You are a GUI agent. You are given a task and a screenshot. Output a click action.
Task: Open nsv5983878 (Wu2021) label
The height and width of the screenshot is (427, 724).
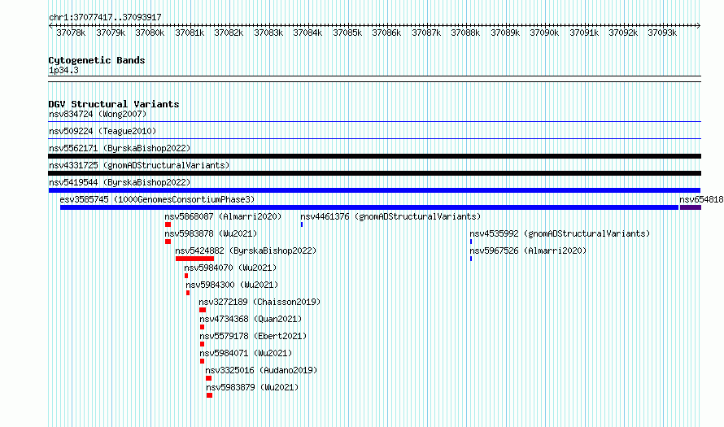(211, 233)
